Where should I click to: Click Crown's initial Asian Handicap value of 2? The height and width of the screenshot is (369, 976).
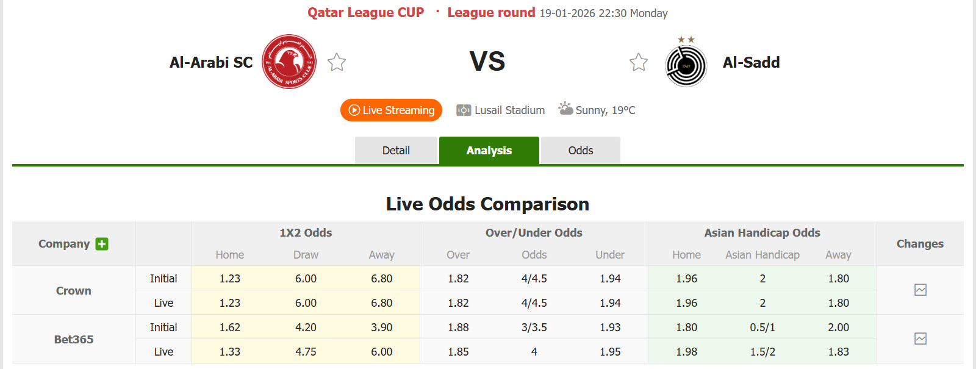762,278
